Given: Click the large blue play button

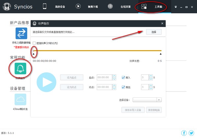Looking at the screenshot, I should point(46,82).
